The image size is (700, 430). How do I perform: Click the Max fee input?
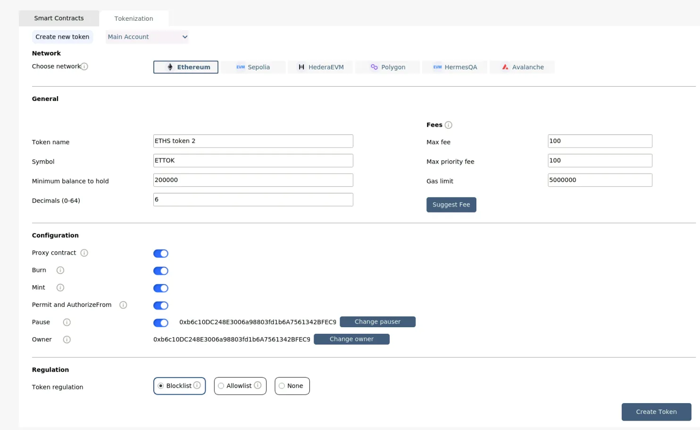600,141
